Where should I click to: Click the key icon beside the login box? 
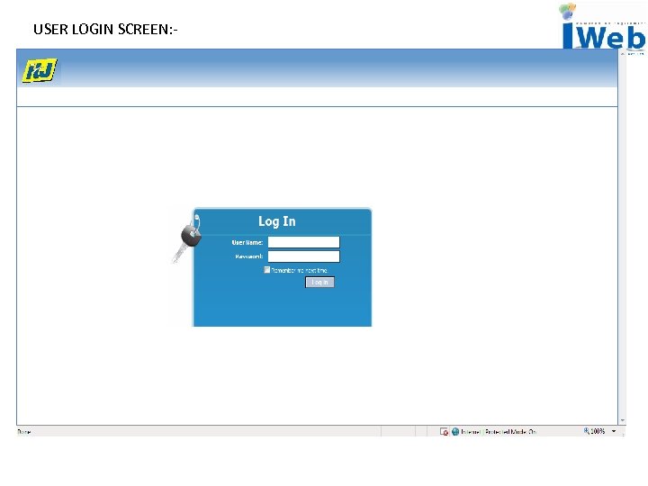pyautogui.click(x=187, y=239)
